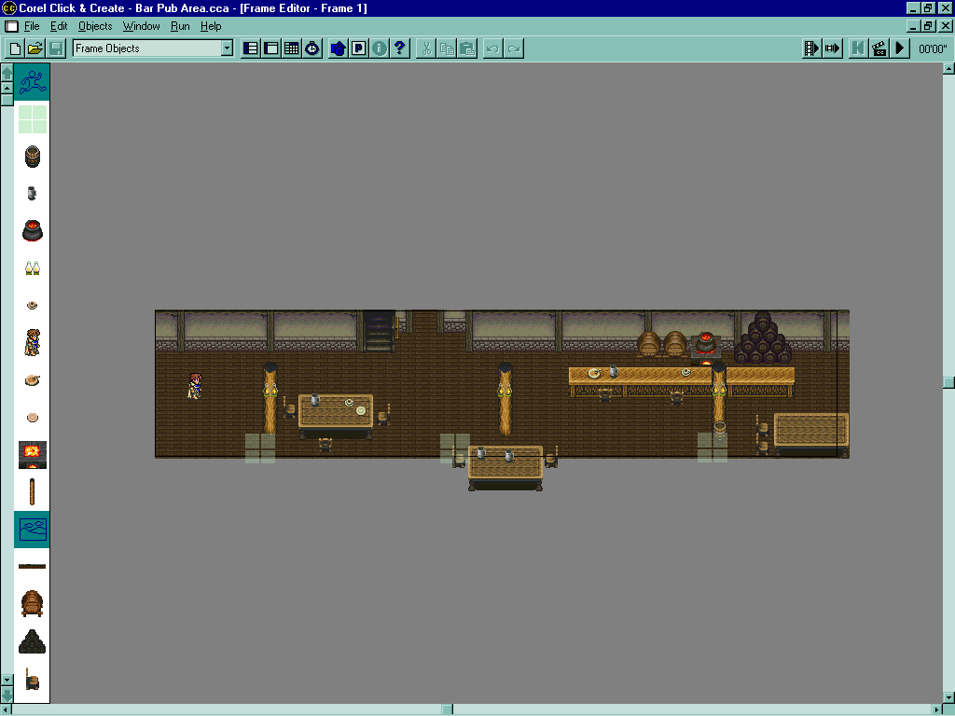The width and height of the screenshot is (955, 716).
Task: Create a new file with the blank page icon
Action: pyautogui.click(x=15, y=48)
